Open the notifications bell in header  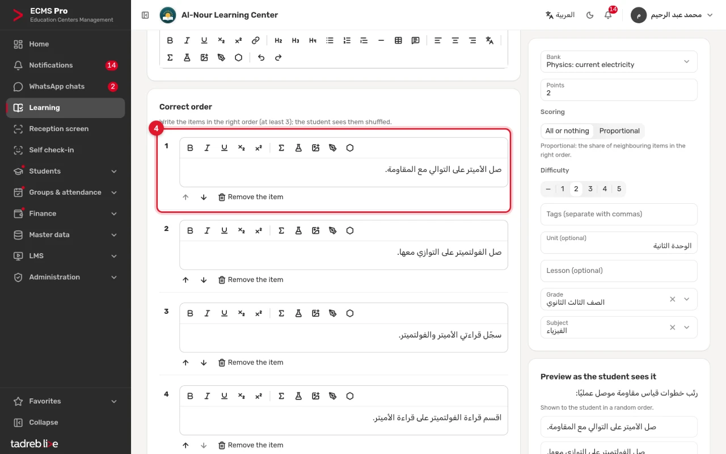608,15
